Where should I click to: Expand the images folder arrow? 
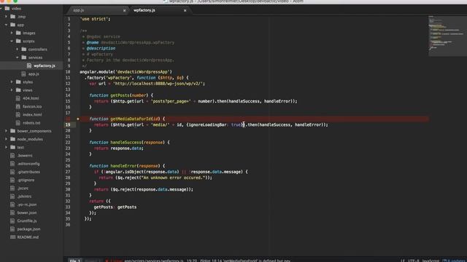12,33
